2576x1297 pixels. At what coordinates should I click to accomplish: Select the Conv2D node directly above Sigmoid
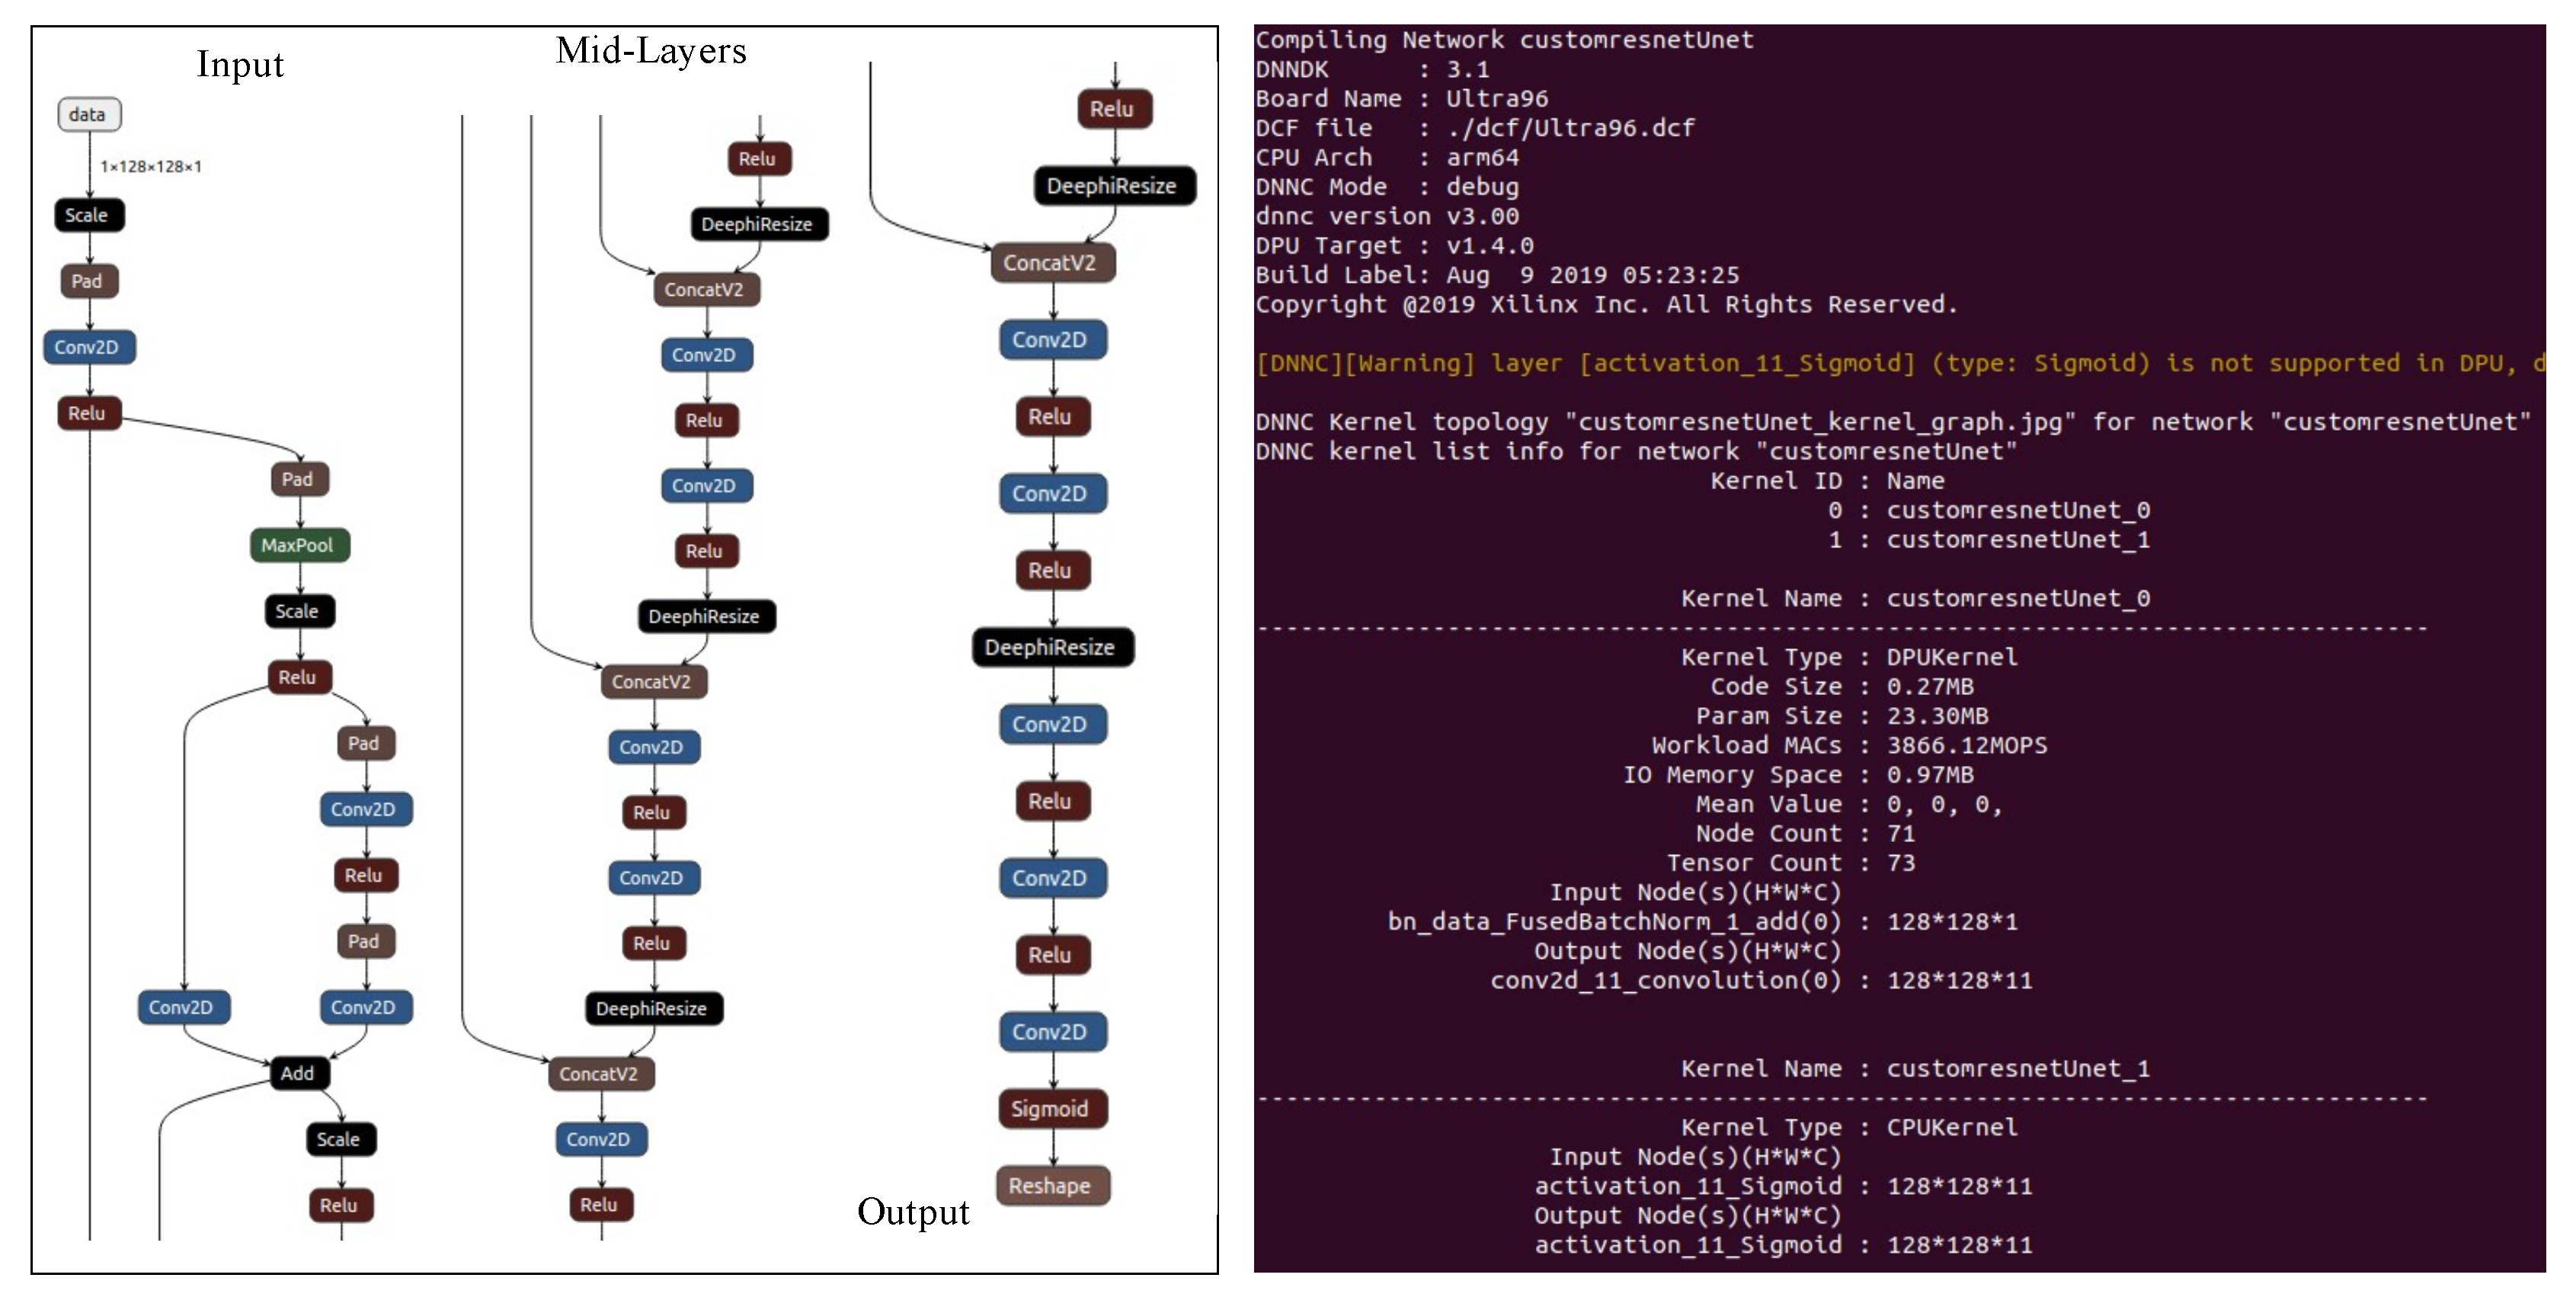click(x=1052, y=1031)
